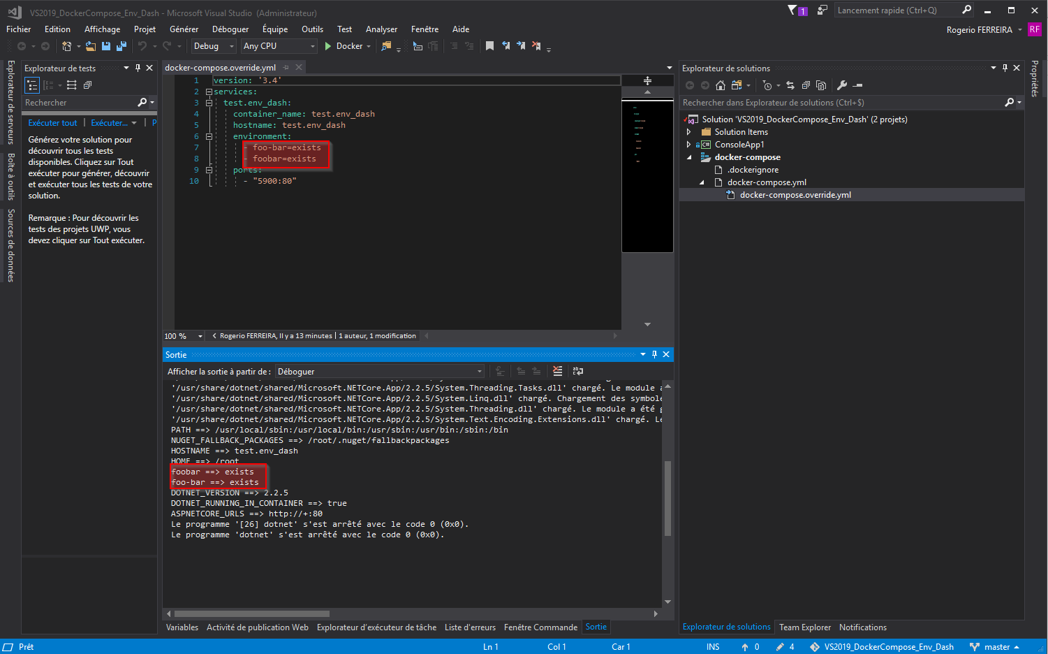Click the feedback icon beside quick launch
This screenshot has height=654, width=1048.
click(822, 10)
